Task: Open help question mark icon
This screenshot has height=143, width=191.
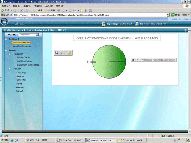Action: click(185, 30)
